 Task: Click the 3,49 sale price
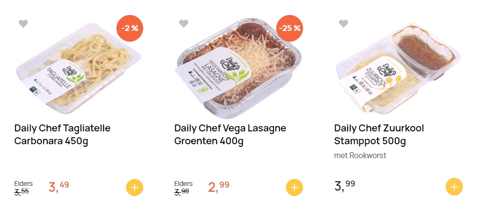[58, 186]
